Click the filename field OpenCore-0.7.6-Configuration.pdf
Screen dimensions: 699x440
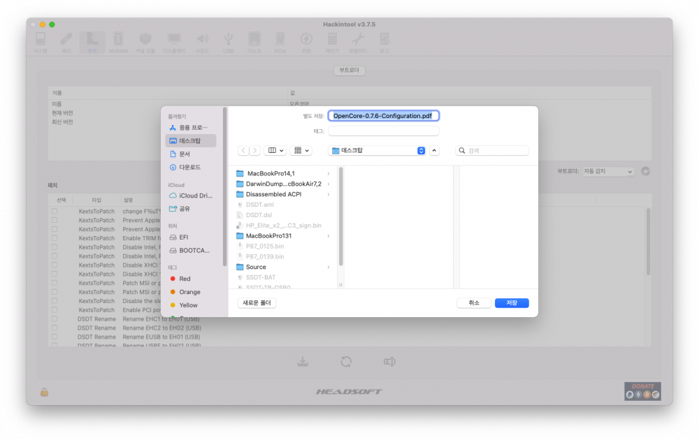click(383, 116)
